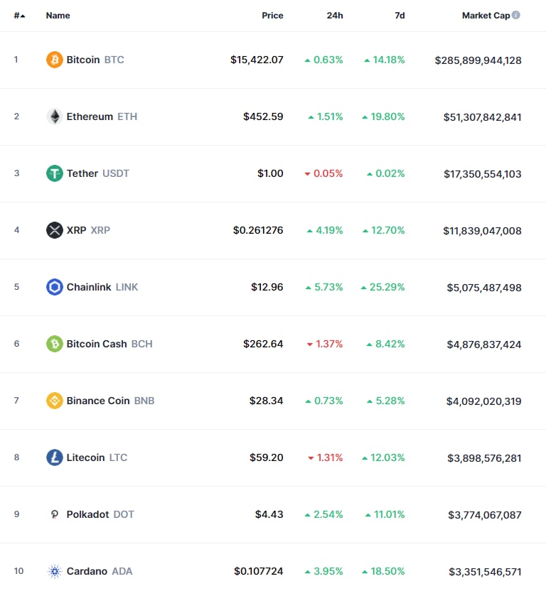Screen dimensions: 546x596
Task: Click the Polkadot logo icon
Action: point(55,514)
